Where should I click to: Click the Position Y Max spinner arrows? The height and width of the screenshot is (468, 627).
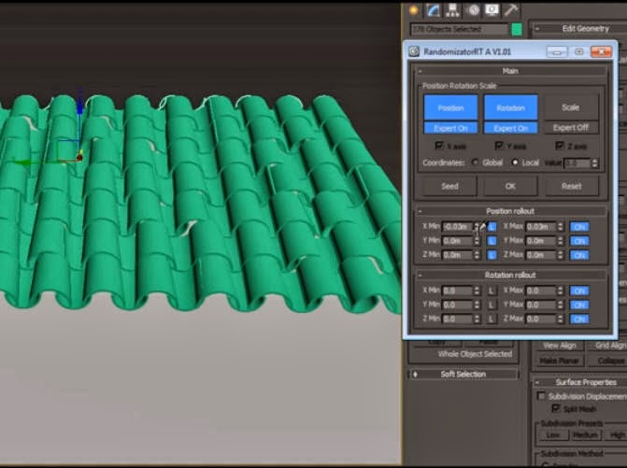561,241
